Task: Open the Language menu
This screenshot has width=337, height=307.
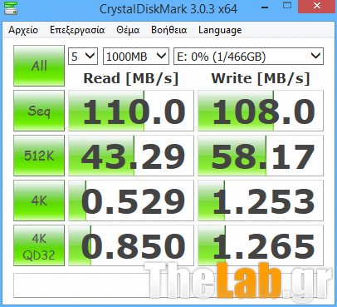Action: point(220,30)
